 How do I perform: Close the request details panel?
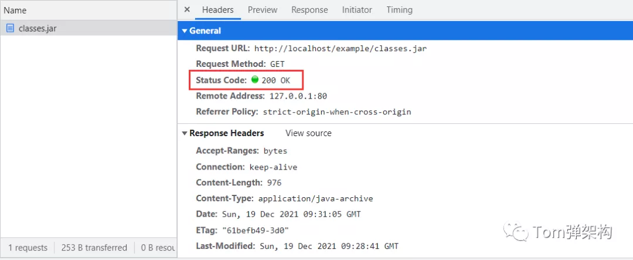pos(187,10)
